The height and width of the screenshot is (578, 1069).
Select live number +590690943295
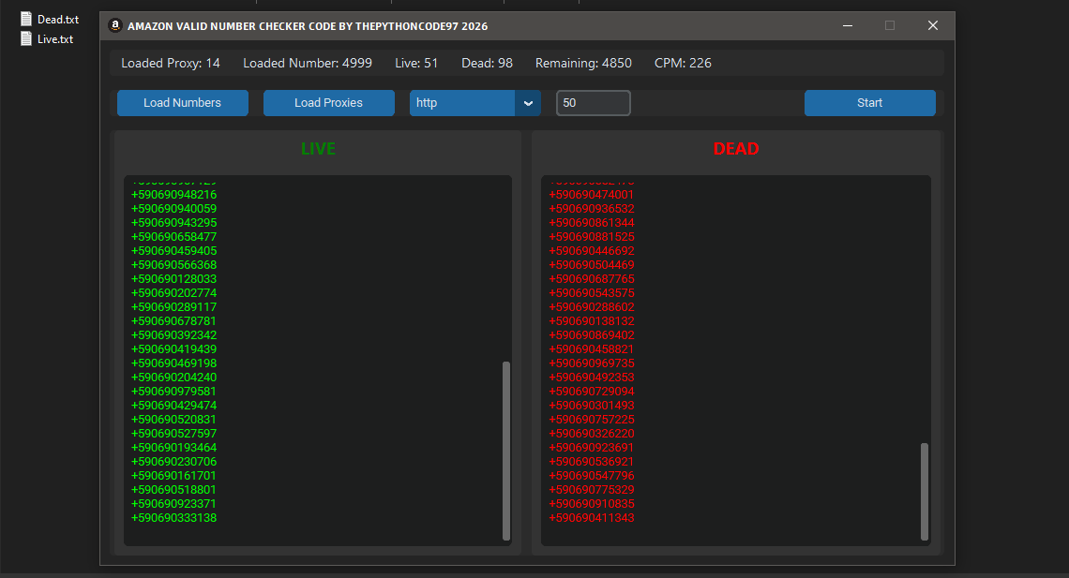173,223
